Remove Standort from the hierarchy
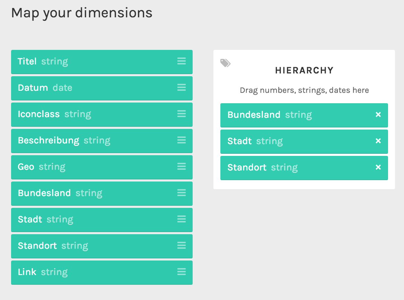The height and width of the screenshot is (300, 404). point(378,167)
